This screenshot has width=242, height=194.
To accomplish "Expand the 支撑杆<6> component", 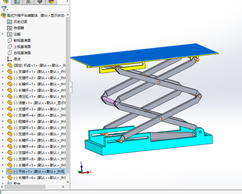I will point(3,134).
